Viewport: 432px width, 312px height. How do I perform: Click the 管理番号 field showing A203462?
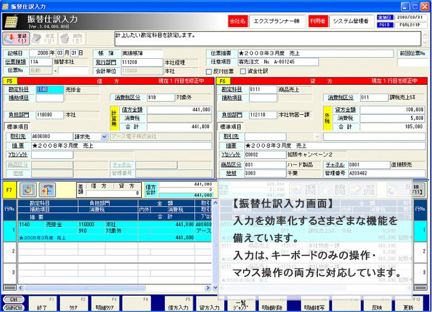pyautogui.click(x=387, y=174)
